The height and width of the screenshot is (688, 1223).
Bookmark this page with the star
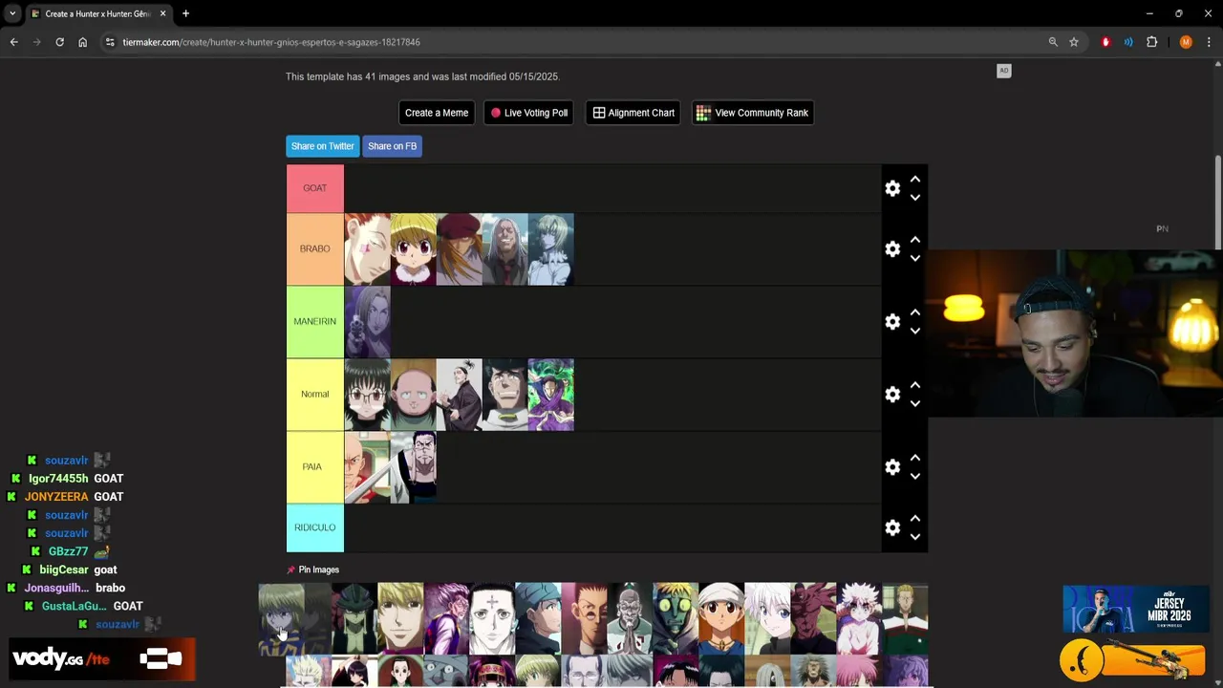1074,42
